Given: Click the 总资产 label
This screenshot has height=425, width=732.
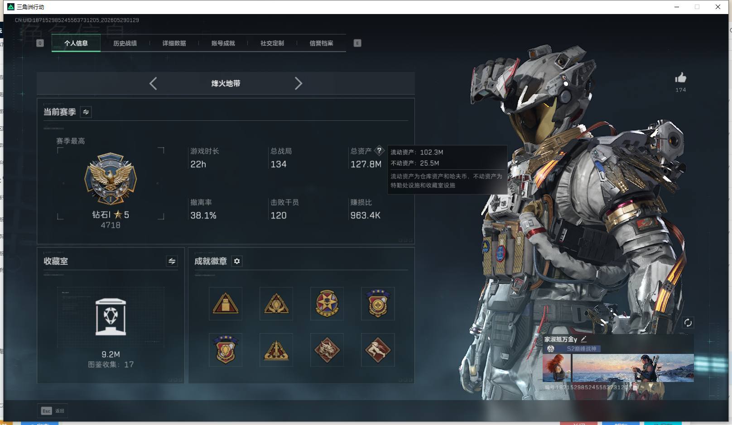Looking at the screenshot, I should pyautogui.click(x=361, y=151).
